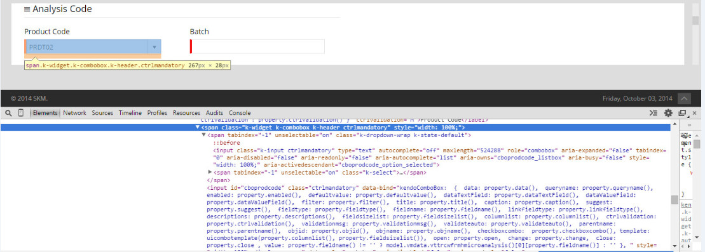Screen dimensions: 705x252
Task: Collapse the selected k-combobox span node
Action: coord(198,128)
